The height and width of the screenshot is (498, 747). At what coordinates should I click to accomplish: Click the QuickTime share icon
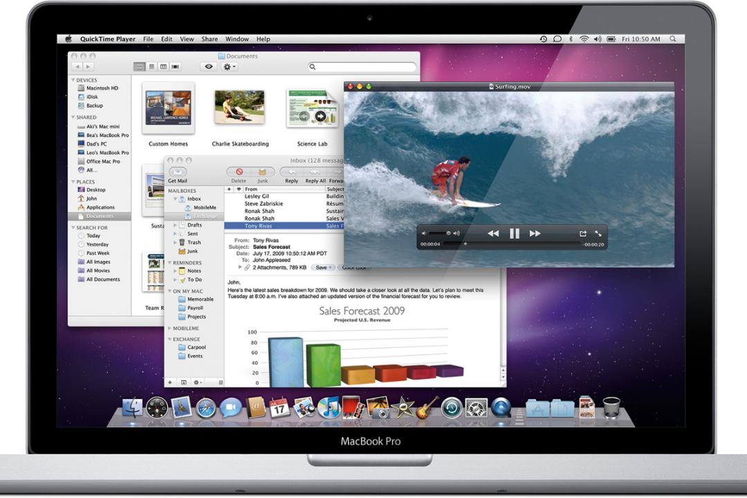(x=582, y=234)
